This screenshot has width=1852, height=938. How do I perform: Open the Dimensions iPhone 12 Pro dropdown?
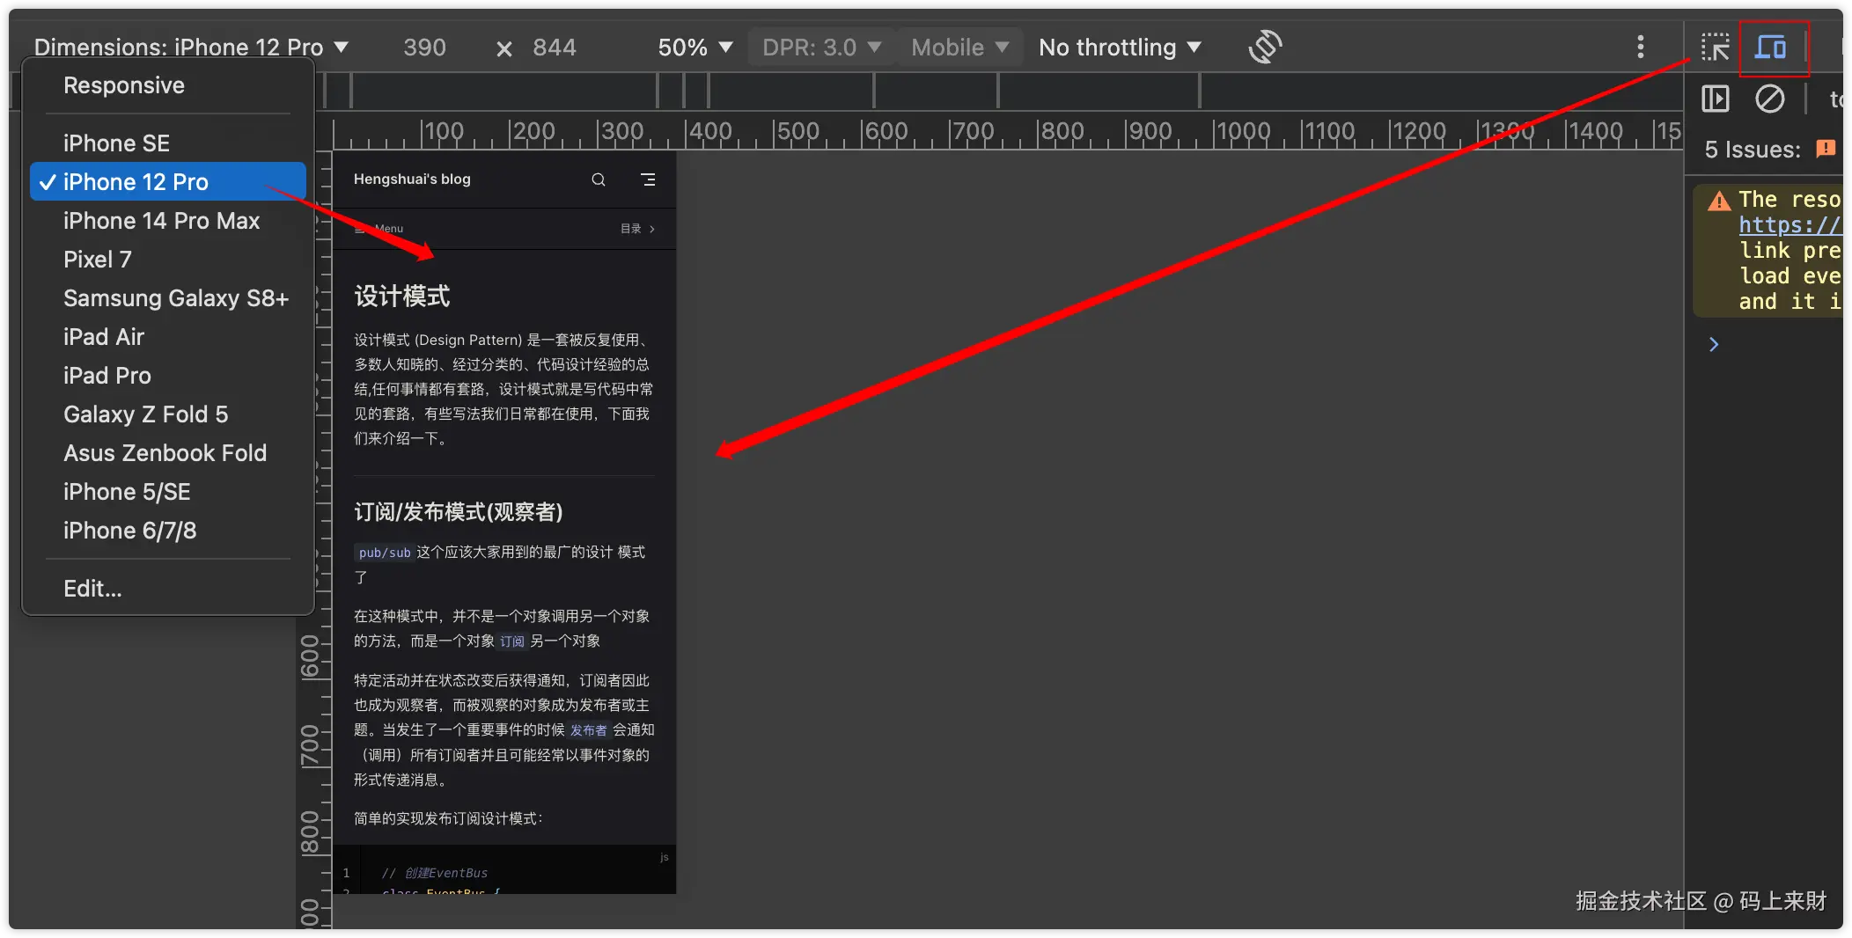[191, 47]
